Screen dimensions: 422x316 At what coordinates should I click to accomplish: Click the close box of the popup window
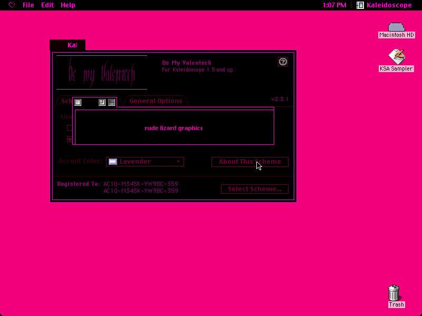[78, 102]
